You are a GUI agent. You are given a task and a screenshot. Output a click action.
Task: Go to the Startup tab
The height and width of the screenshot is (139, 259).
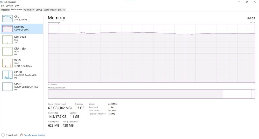click(39, 10)
